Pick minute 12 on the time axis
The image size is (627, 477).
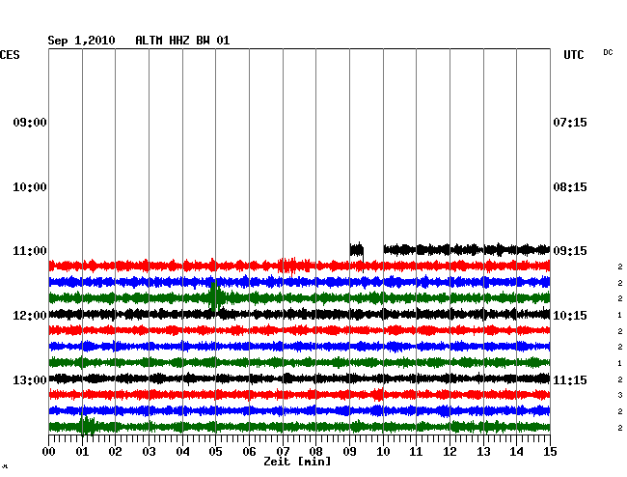(x=450, y=451)
